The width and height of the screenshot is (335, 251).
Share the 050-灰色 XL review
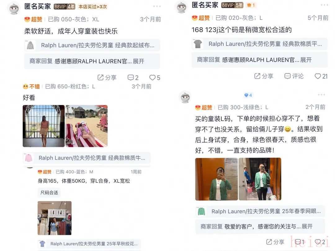(x=107, y=77)
